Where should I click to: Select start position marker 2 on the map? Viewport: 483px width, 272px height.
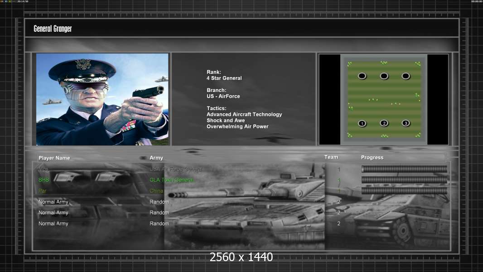(384, 123)
